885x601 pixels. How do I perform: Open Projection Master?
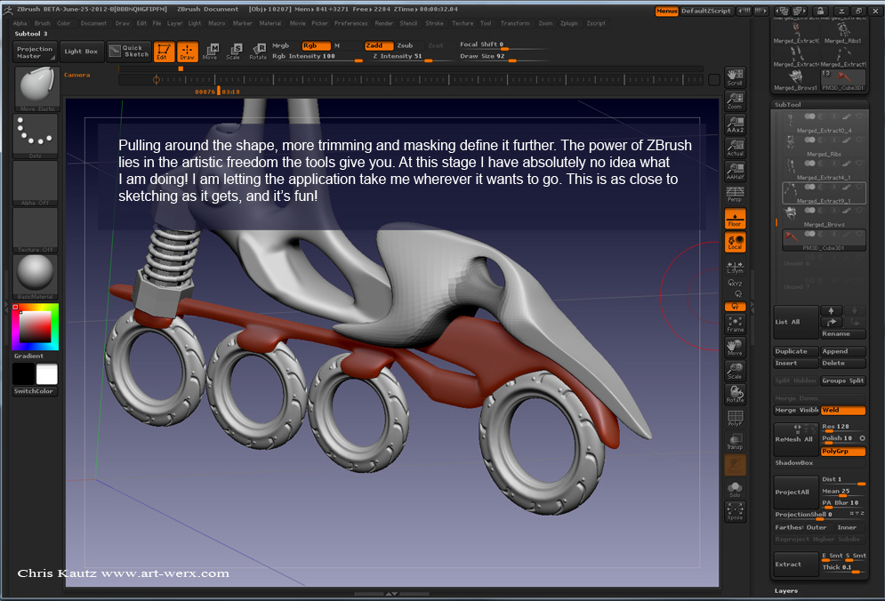coord(35,52)
